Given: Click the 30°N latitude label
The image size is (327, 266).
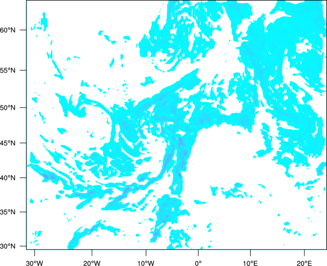Looking at the screenshot, I should pyautogui.click(x=8, y=246).
